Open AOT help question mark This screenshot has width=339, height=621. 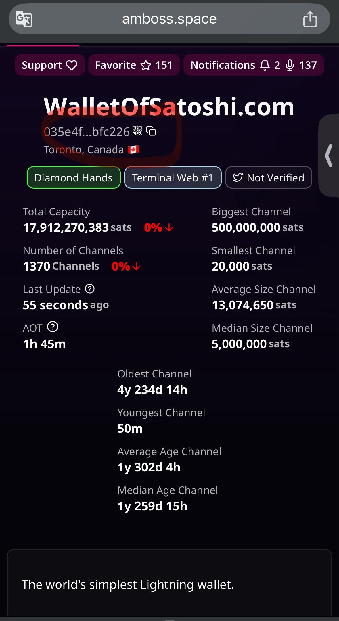53,327
